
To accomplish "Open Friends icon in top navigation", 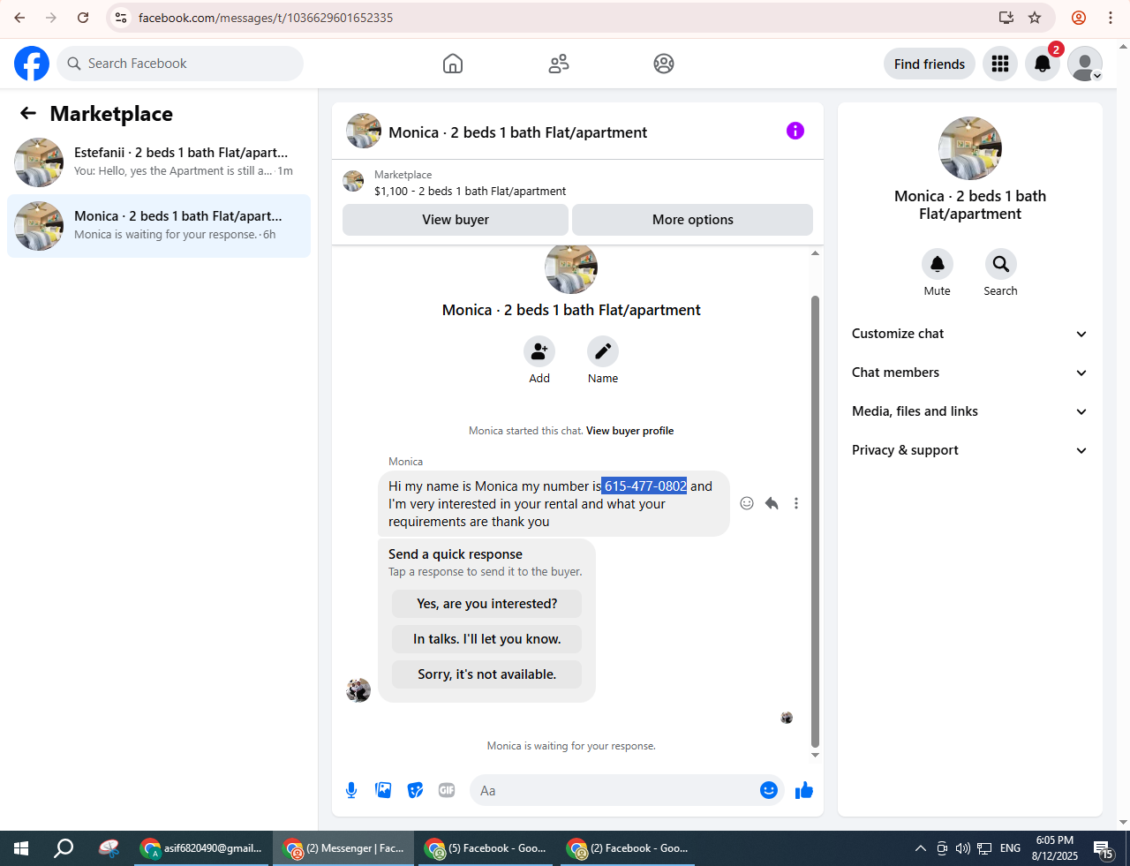I will 559,64.
